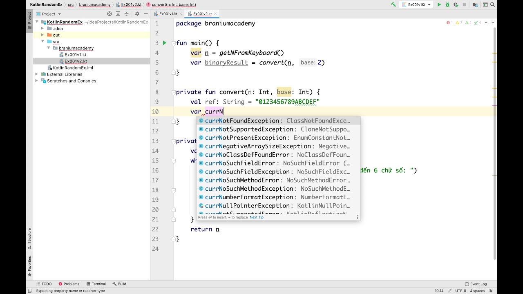Expand the out folder
523x294 pixels.
(42, 35)
